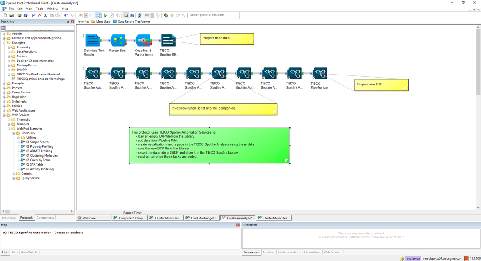
Task: Select the Delimited Text Reader component
Action: (x=92, y=41)
